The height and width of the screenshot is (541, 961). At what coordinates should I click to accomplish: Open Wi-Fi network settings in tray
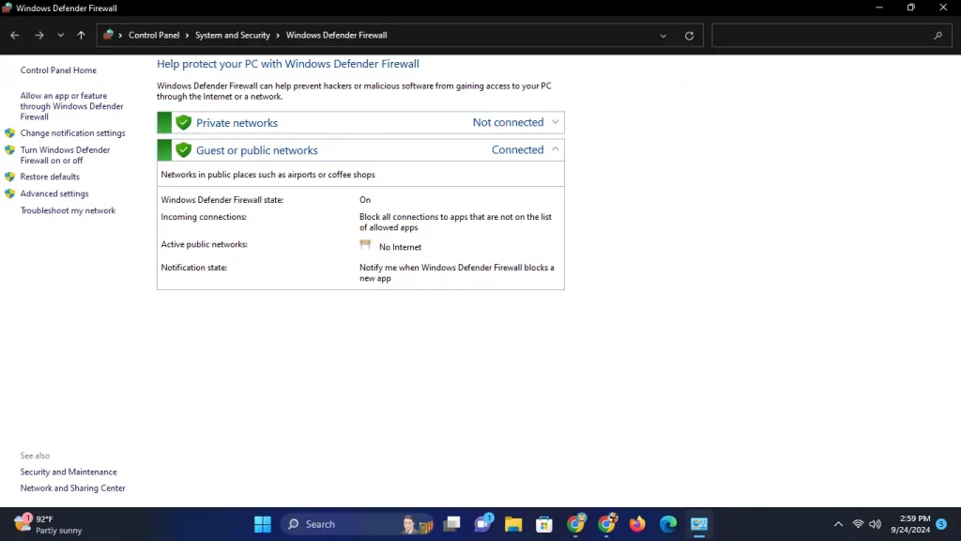point(858,524)
